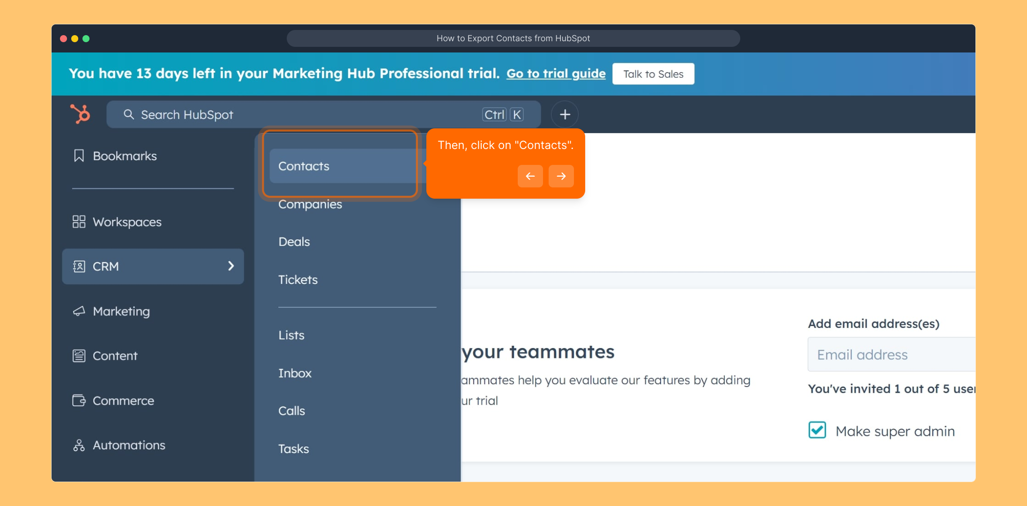
Task: Click the Bookmarks ribbon icon
Action: point(79,156)
